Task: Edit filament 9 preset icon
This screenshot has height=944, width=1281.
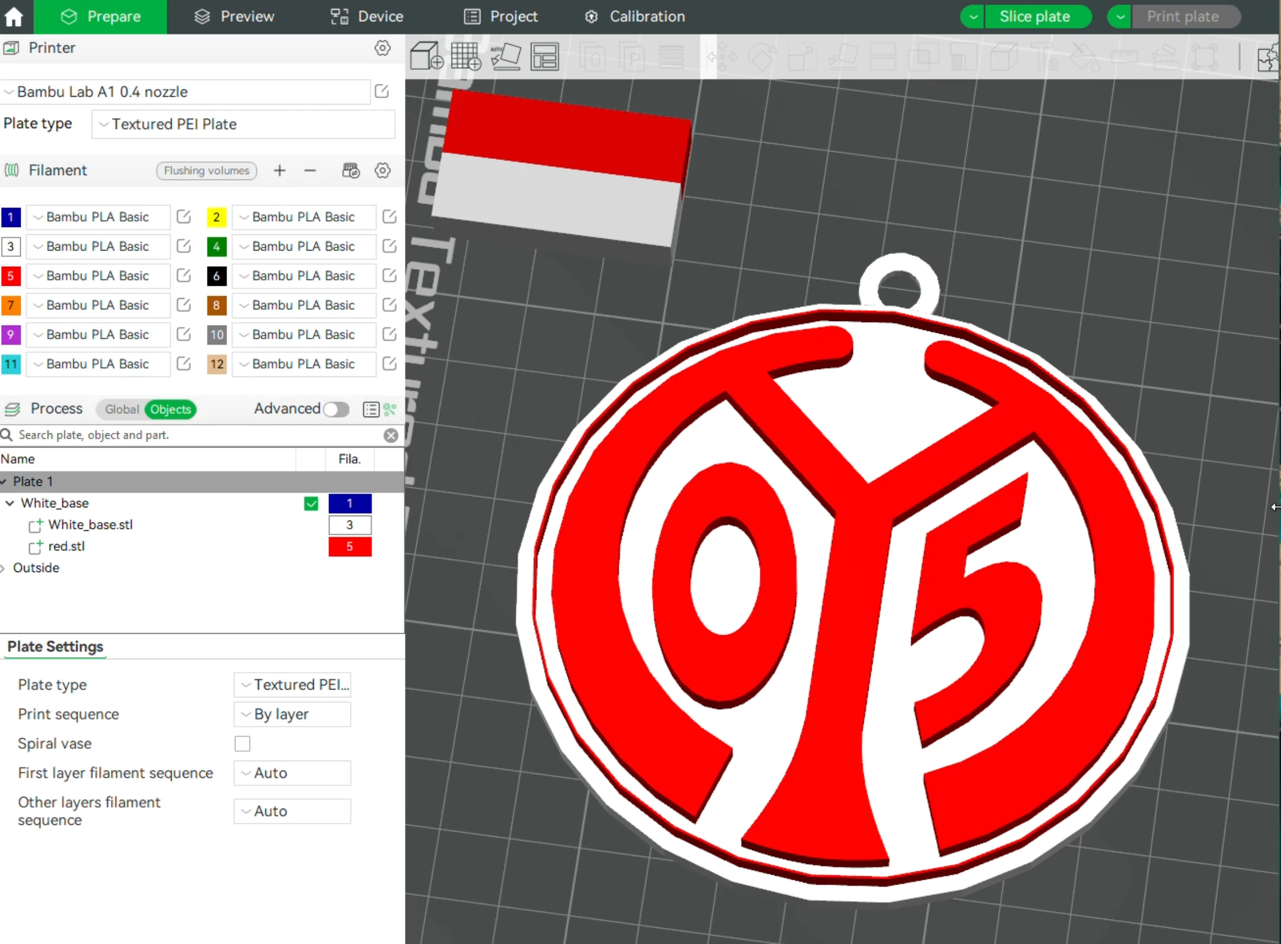Action: coord(183,335)
